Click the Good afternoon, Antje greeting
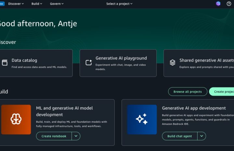 click(38, 24)
